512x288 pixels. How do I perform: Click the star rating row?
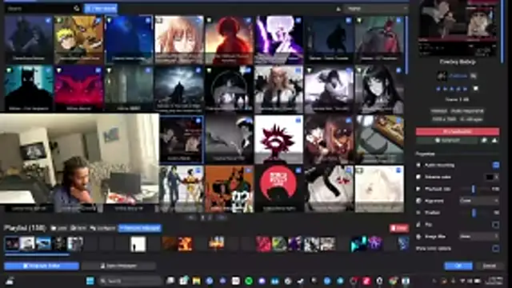tap(452, 89)
